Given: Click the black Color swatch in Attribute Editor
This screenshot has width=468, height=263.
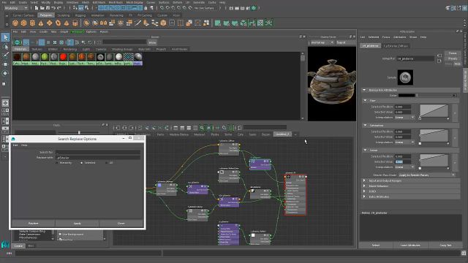Looking at the screenshot, I should [407, 96].
